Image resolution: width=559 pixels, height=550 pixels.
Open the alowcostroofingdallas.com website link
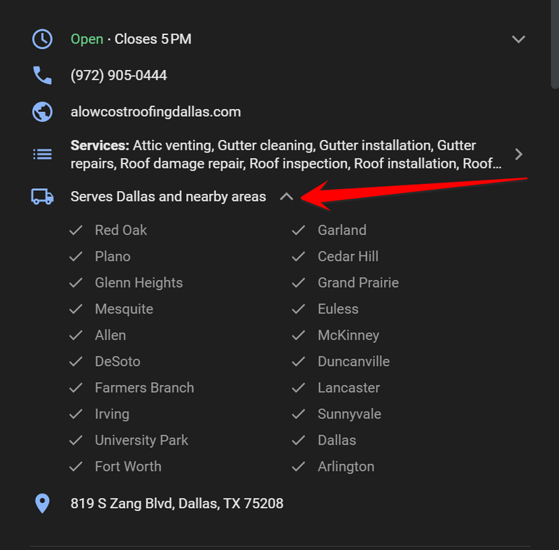coord(155,112)
